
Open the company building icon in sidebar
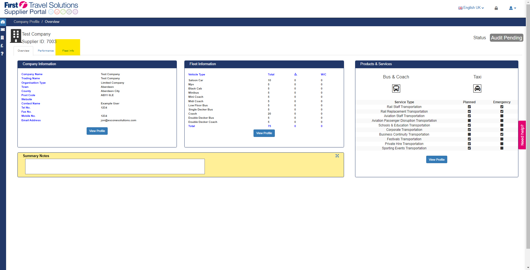tap(2, 38)
